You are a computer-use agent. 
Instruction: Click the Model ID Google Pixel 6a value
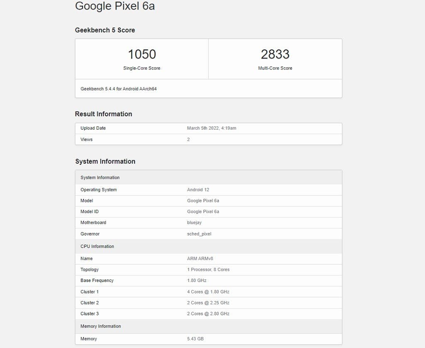[x=203, y=211]
